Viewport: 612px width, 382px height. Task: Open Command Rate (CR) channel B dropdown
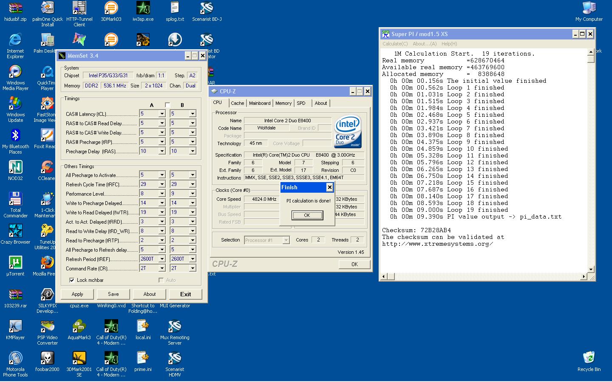[x=193, y=268]
